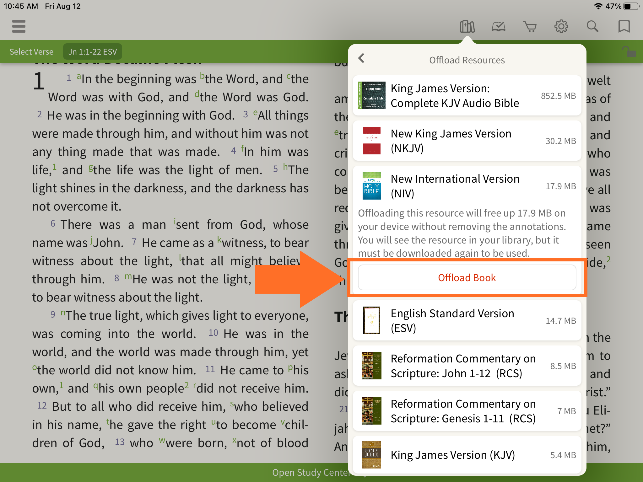643x482 pixels.
Task: Open the settings gear icon
Action: (561, 27)
